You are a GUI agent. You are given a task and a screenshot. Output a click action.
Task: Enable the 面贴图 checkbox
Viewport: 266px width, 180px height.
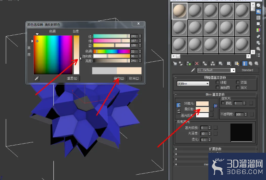tap(217, 88)
